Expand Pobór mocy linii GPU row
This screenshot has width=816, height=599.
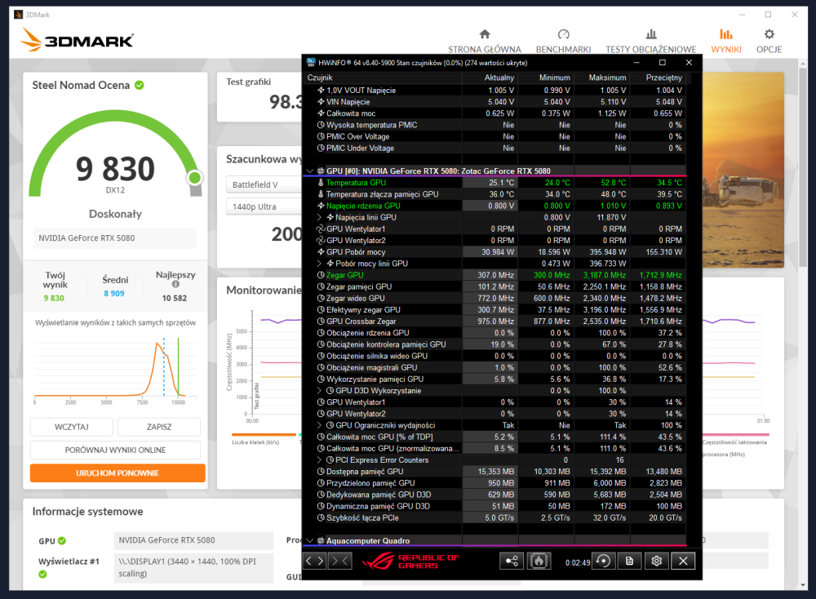click(x=320, y=264)
